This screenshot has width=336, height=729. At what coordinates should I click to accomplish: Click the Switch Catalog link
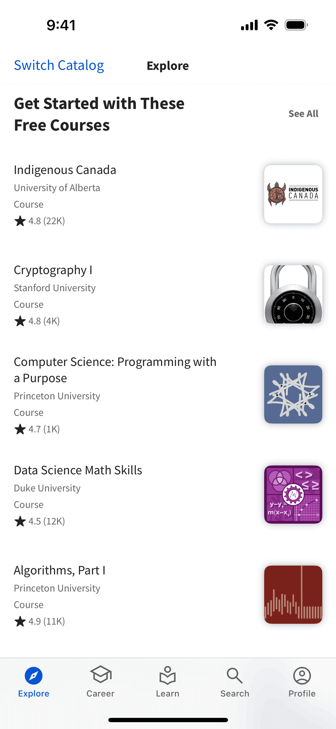pyautogui.click(x=59, y=65)
